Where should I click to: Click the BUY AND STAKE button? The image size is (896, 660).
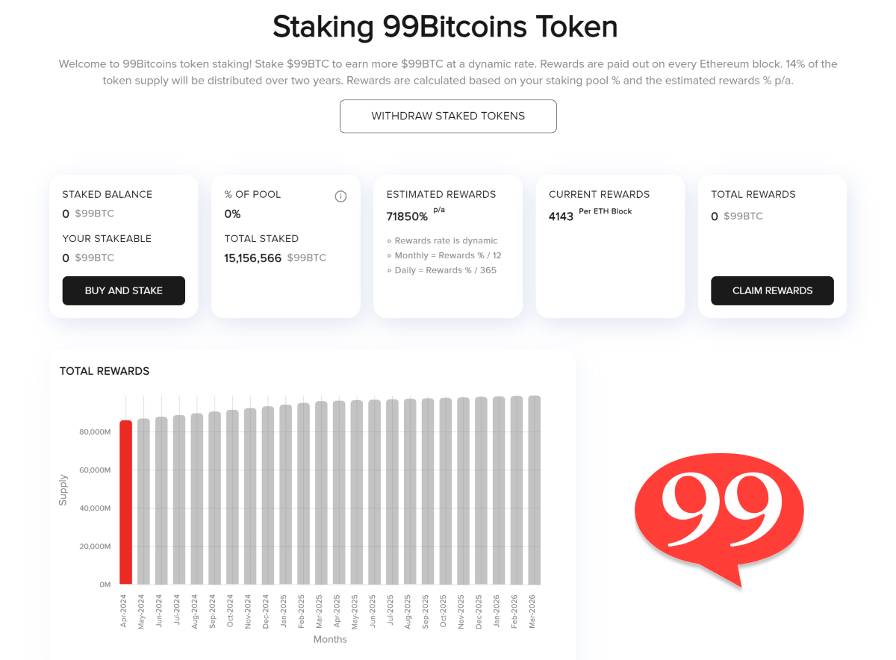(123, 290)
